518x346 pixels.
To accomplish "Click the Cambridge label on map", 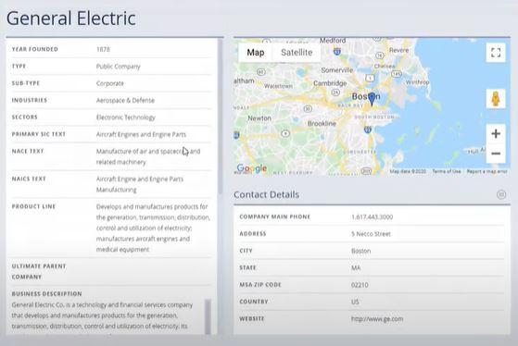I will click(x=330, y=83).
